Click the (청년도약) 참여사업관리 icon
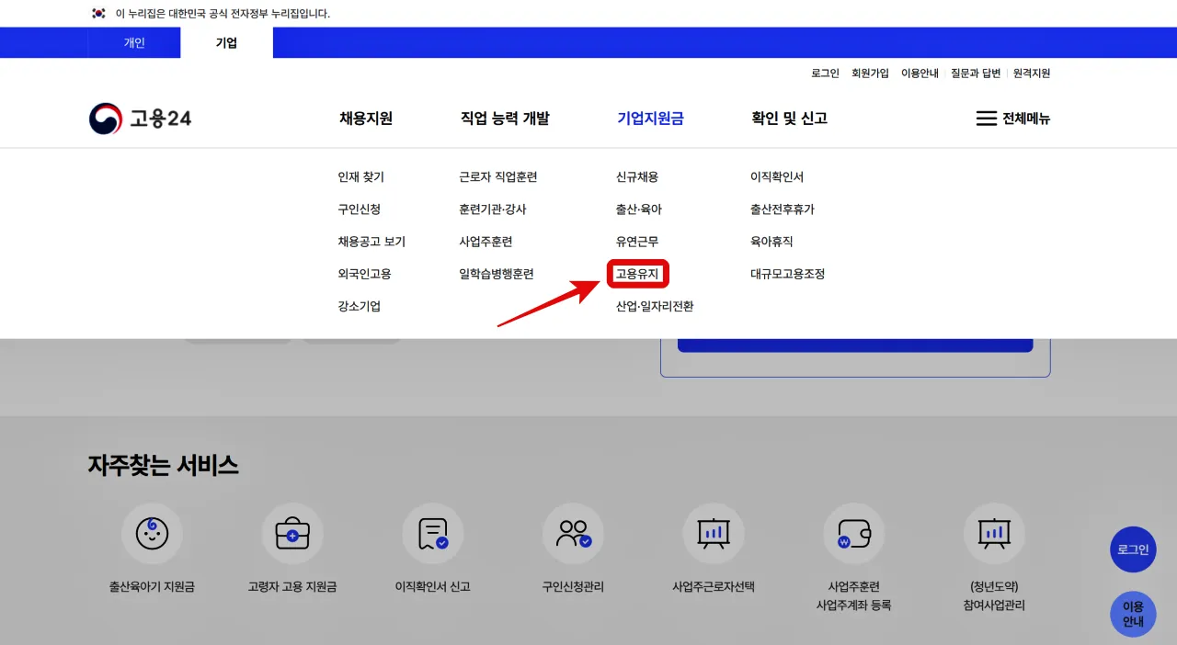 point(994,533)
